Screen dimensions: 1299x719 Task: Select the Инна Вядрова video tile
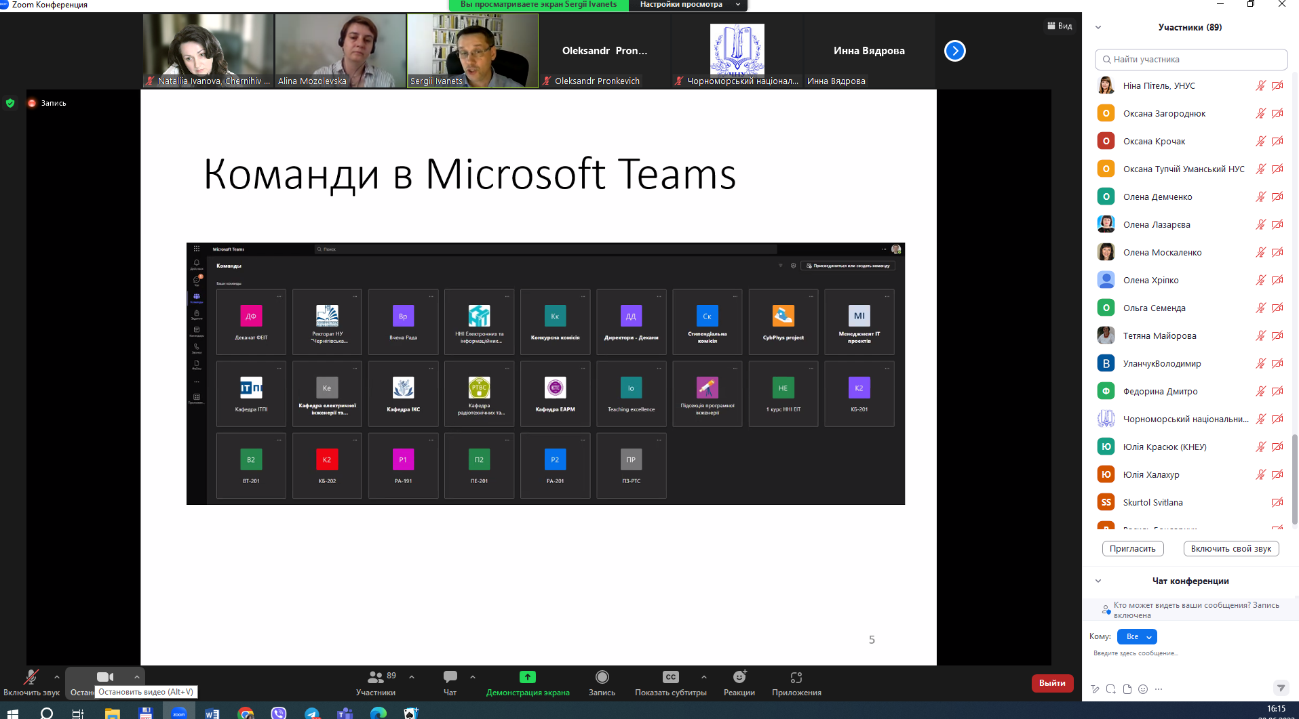pyautogui.click(x=870, y=51)
